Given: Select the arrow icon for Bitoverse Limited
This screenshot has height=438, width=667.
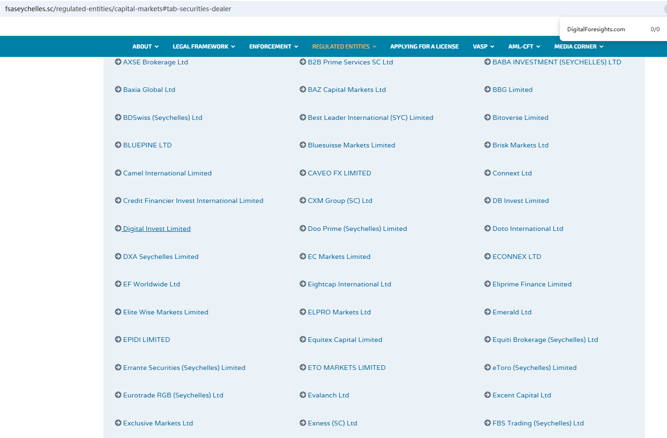Looking at the screenshot, I should (x=487, y=117).
